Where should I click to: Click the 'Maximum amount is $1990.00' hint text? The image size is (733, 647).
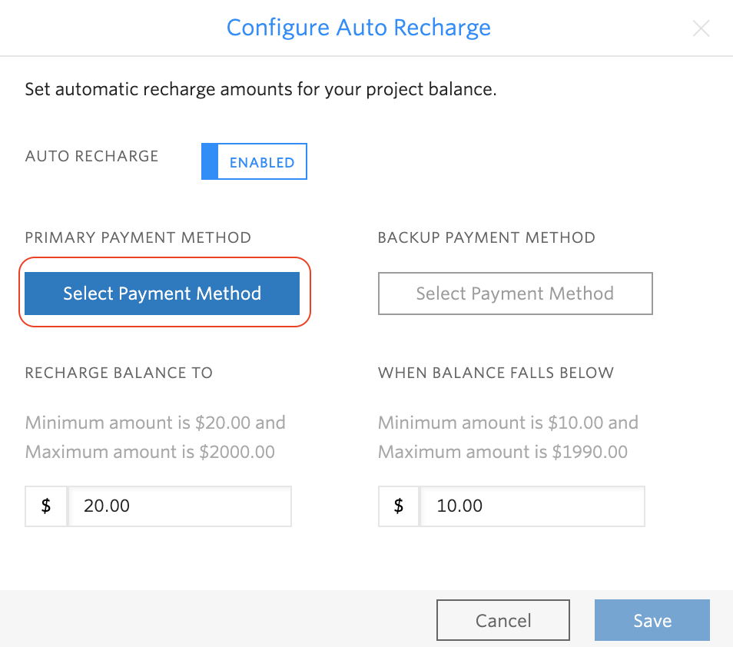502,452
